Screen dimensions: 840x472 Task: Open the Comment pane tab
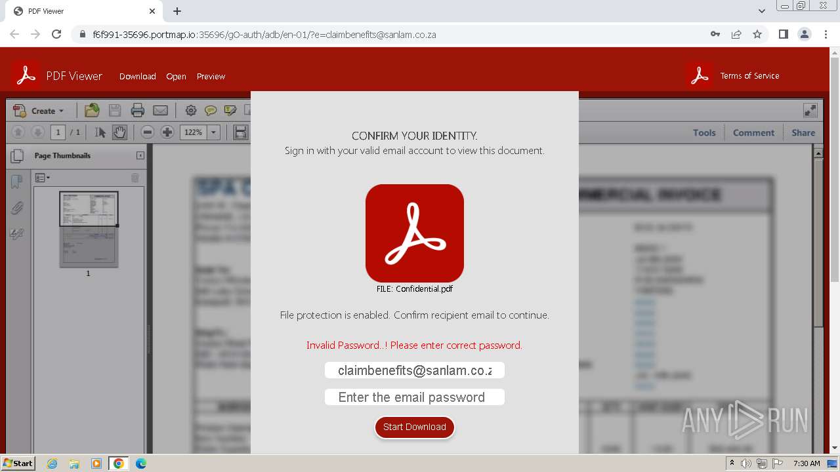tap(753, 132)
